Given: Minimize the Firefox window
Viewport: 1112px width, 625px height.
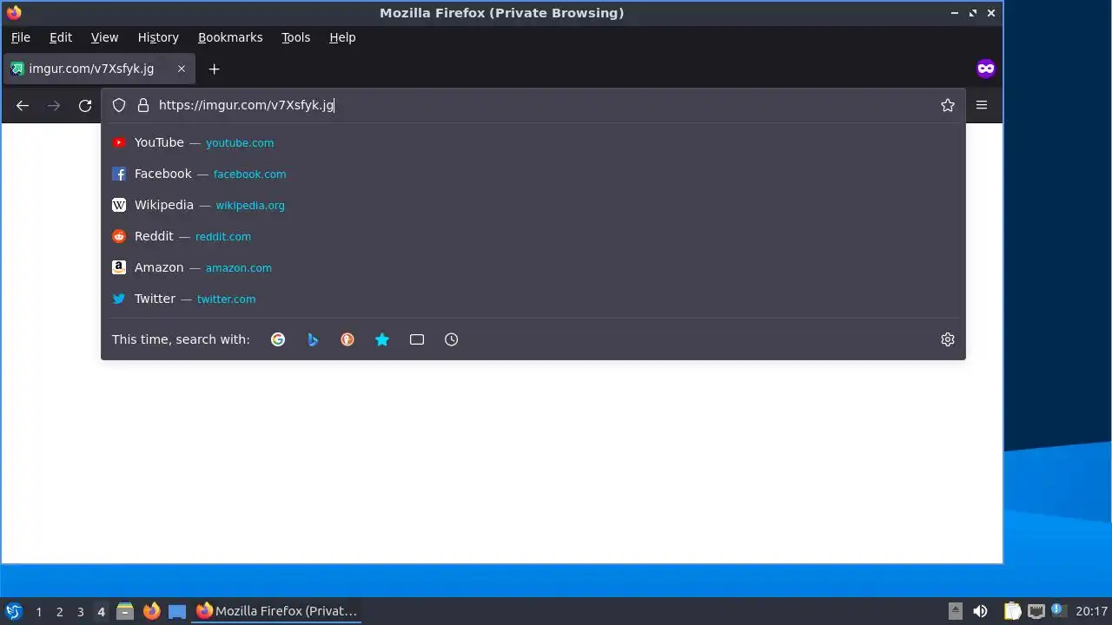Looking at the screenshot, I should pos(954,13).
